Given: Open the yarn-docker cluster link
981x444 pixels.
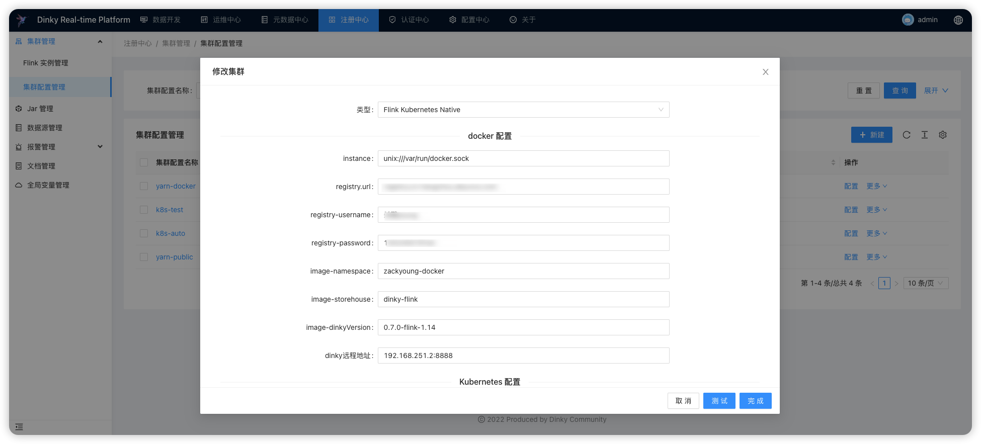Looking at the screenshot, I should point(176,186).
